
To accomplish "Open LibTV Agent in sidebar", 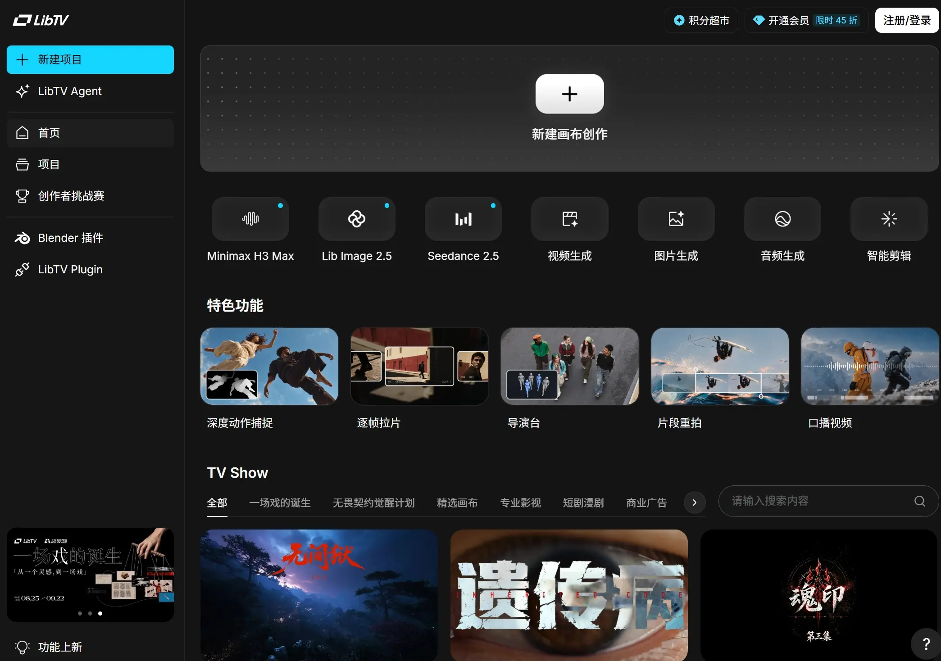I will 90,91.
